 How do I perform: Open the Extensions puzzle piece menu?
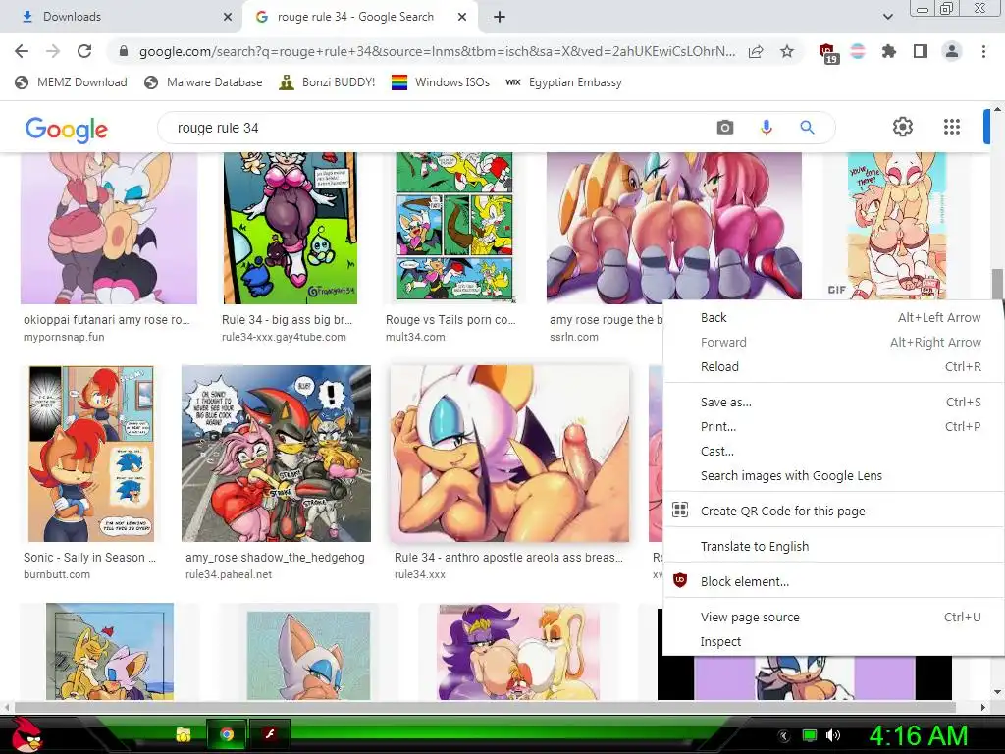point(889,51)
